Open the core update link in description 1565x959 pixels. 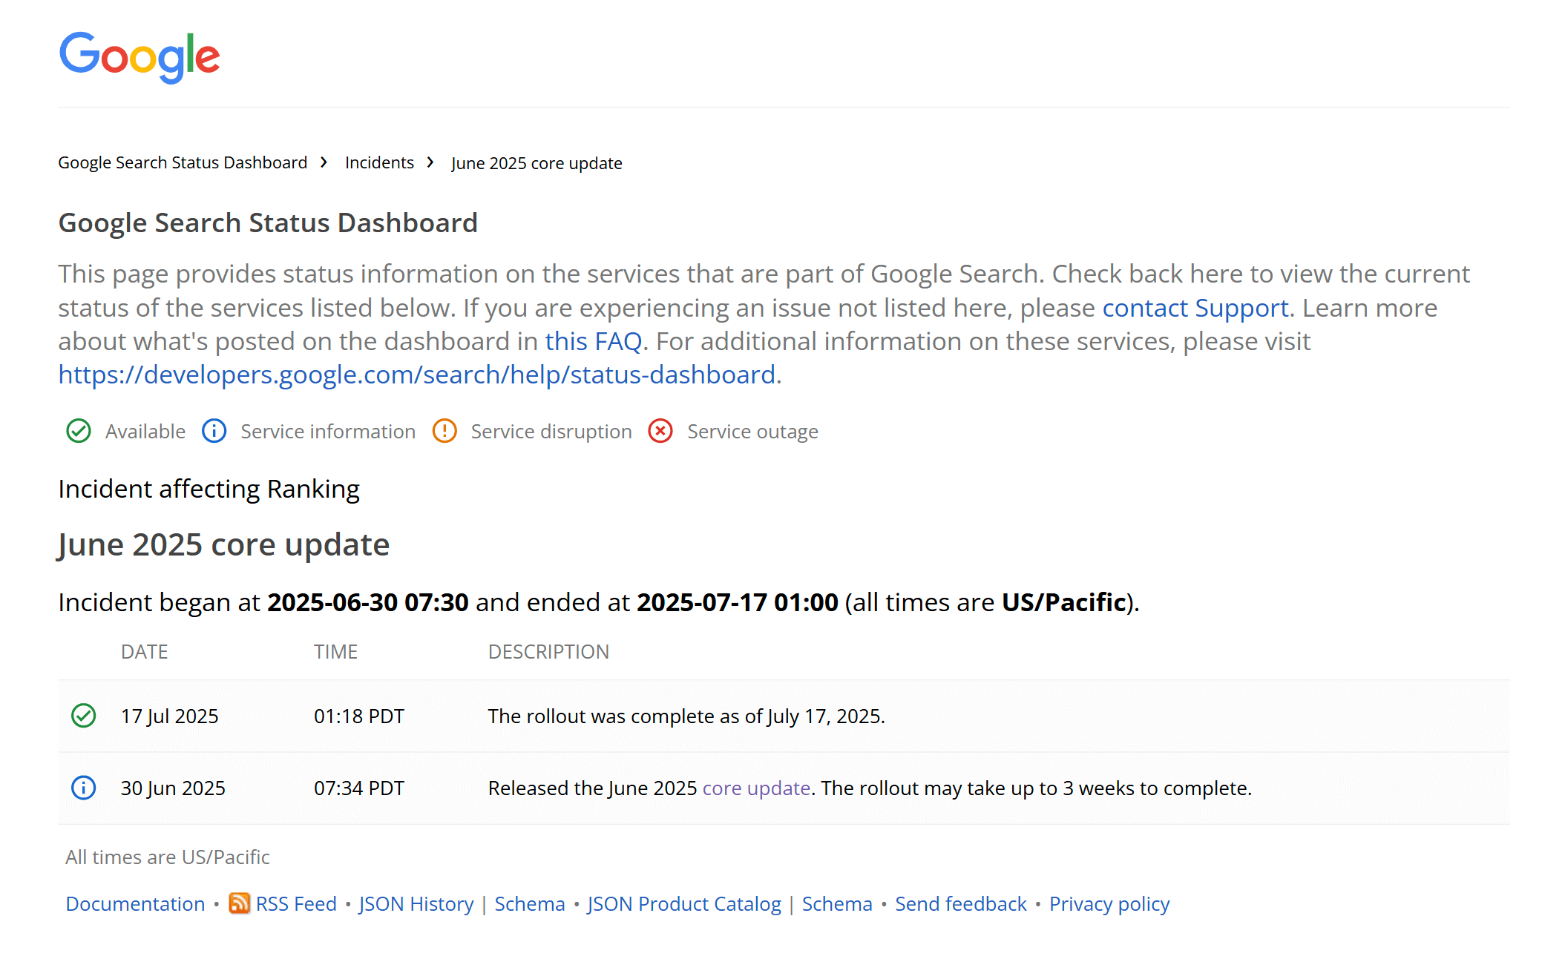(755, 788)
